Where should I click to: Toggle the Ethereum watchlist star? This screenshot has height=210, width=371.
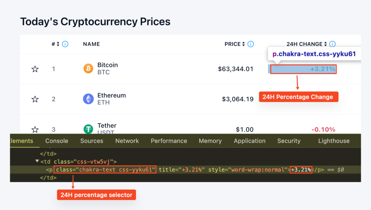(x=35, y=99)
